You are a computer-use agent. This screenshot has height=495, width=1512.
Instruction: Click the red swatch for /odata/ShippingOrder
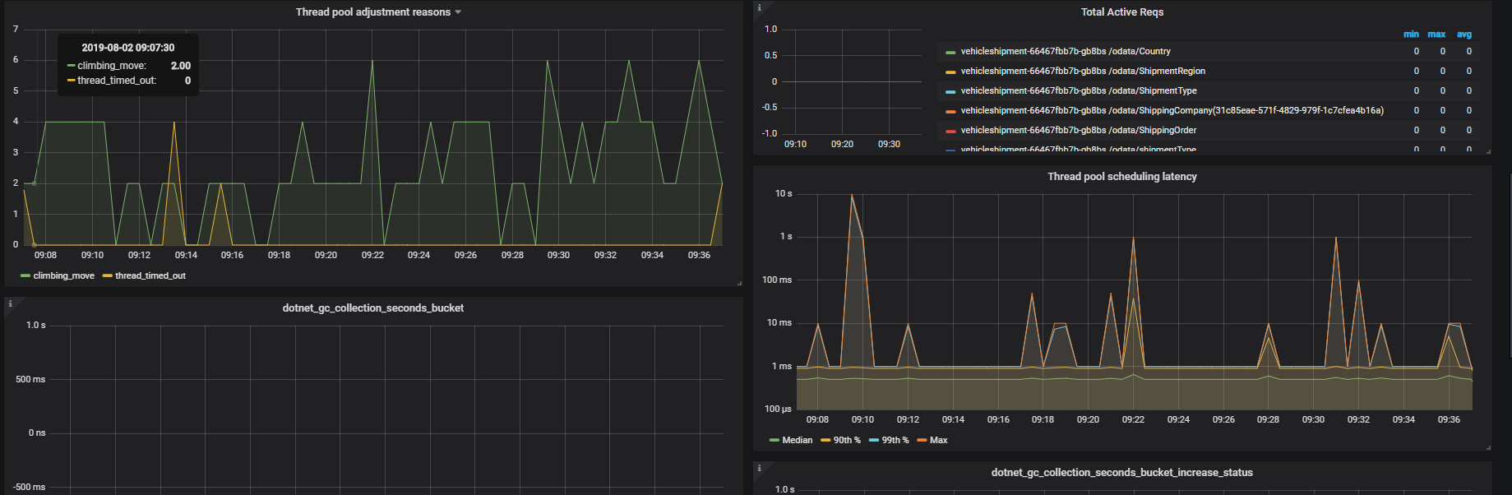(x=950, y=131)
